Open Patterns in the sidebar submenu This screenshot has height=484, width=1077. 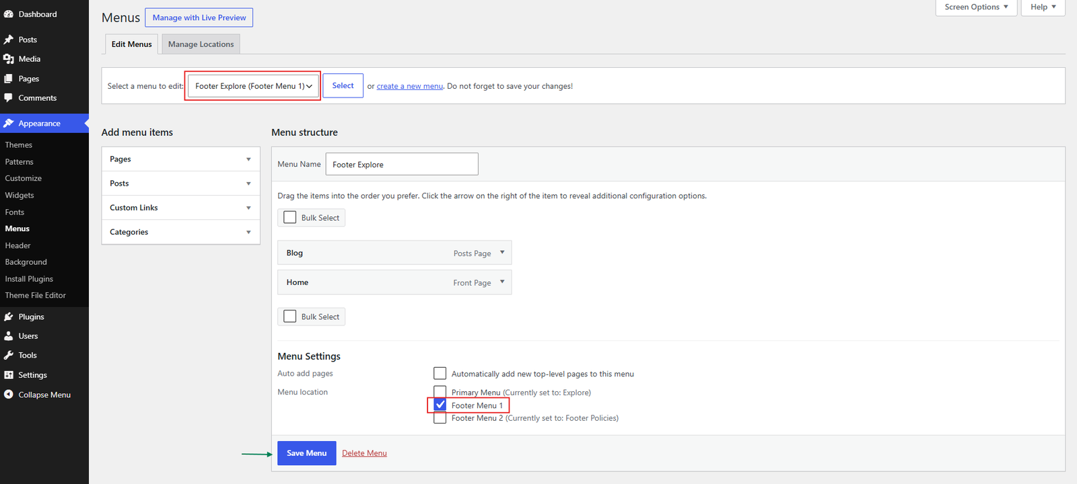20,162
